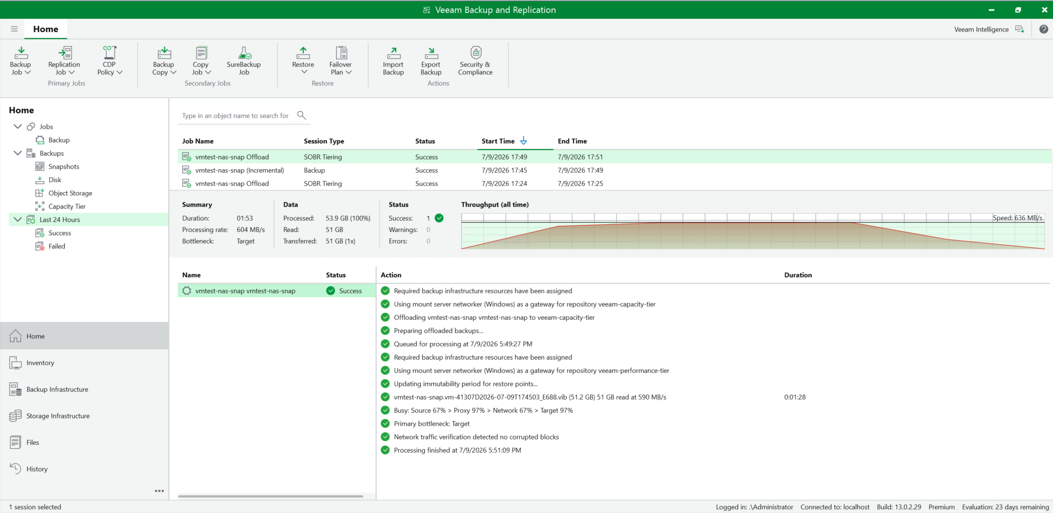Viewport: 1053px width, 513px height.
Task: Collapse the Backups tree node
Action: [18, 153]
